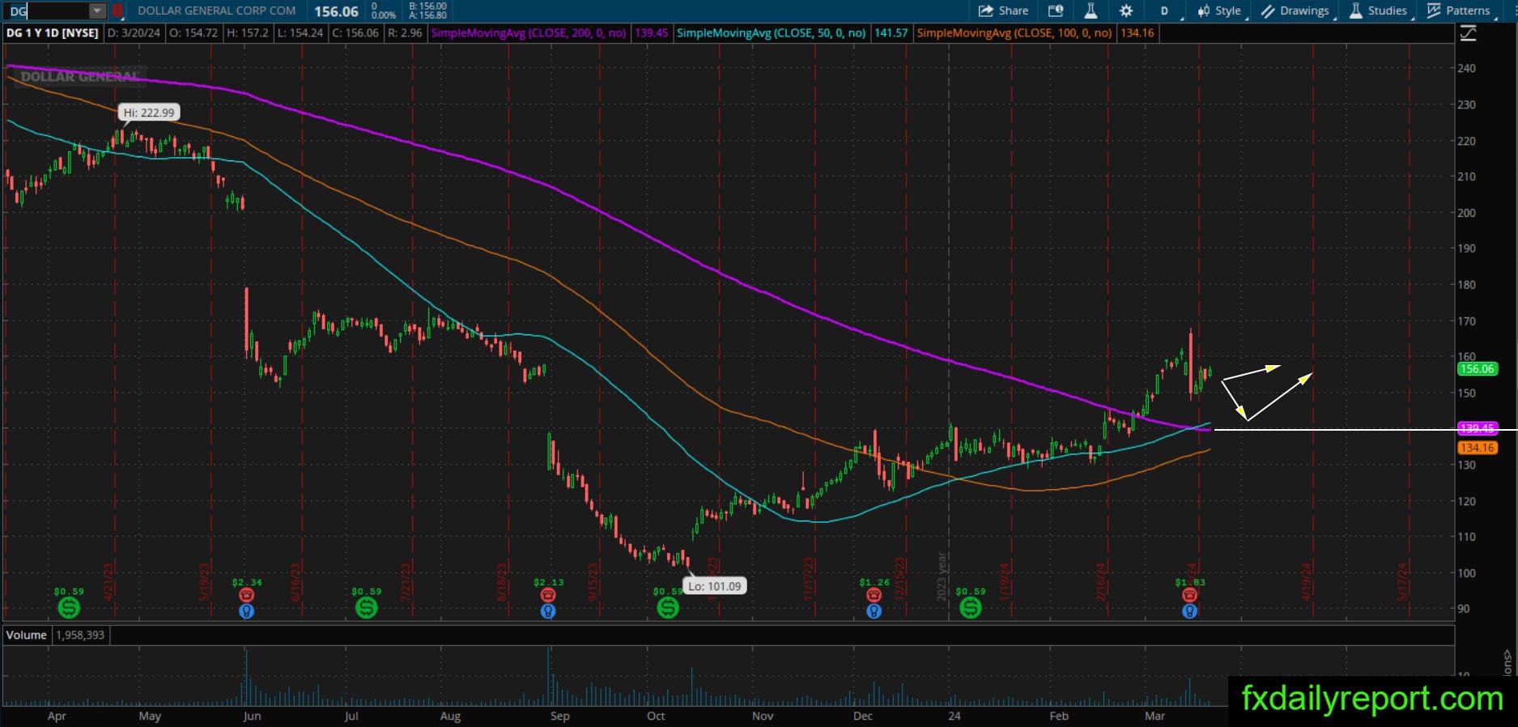The image size is (1518, 727).
Task: Click the last price 156.06 in top bar
Action: click(x=336, y=11)
